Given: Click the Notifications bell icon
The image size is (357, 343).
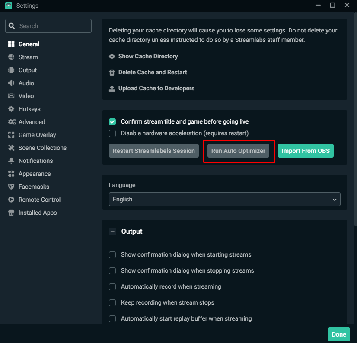Looking at the screenshot, I should [11, 161].
